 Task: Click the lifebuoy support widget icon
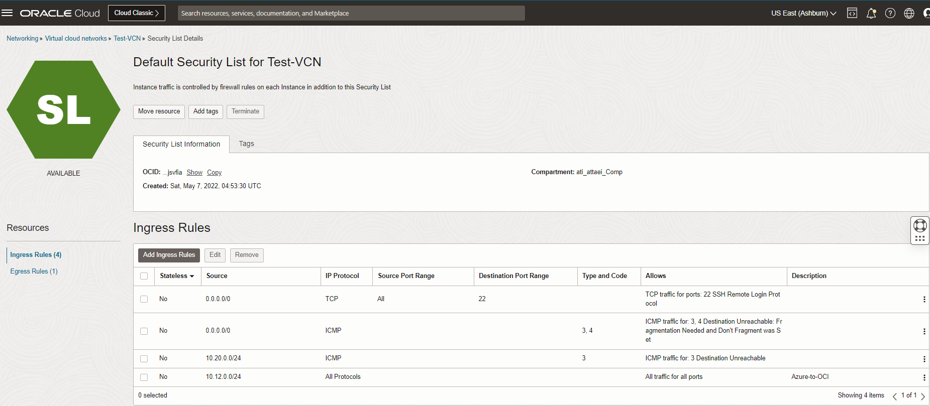[920, 225]
